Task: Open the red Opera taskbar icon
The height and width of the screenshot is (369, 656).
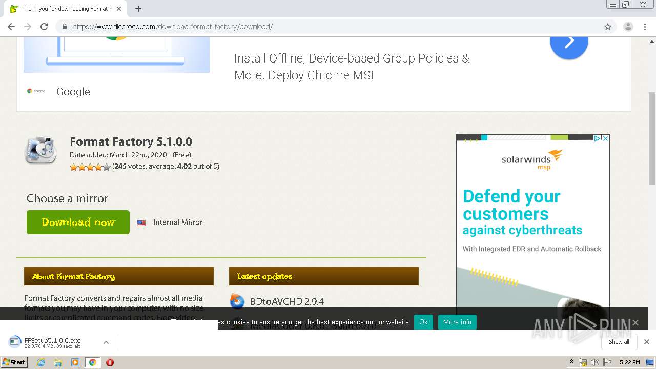Action: coord(110,362)
